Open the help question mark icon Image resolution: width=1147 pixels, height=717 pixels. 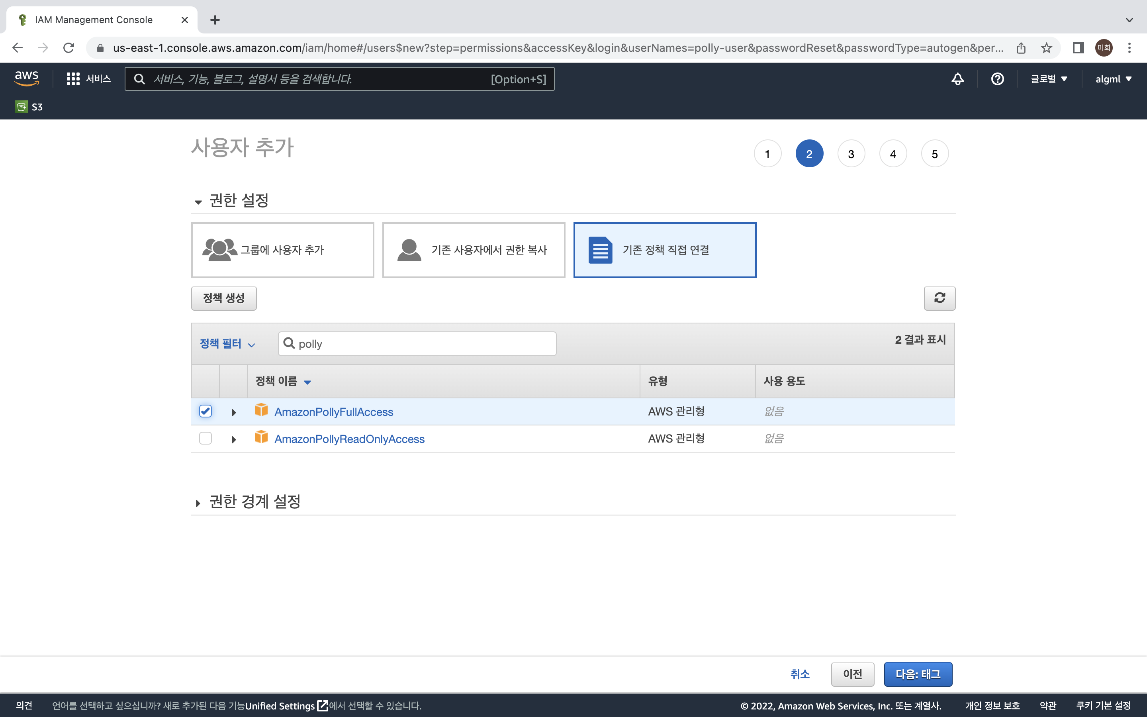click(x=997, y=79)
